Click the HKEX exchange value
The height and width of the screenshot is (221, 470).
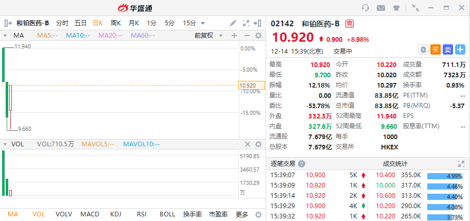pos(389,147)
